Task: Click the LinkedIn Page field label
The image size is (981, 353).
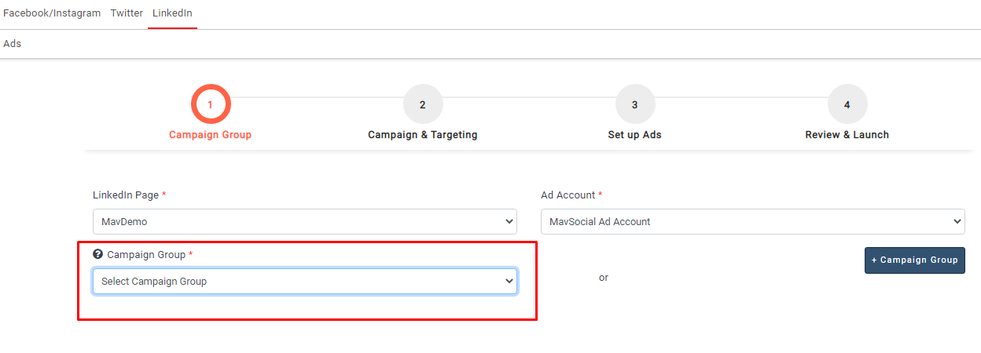Action: [x=126, y=195]
